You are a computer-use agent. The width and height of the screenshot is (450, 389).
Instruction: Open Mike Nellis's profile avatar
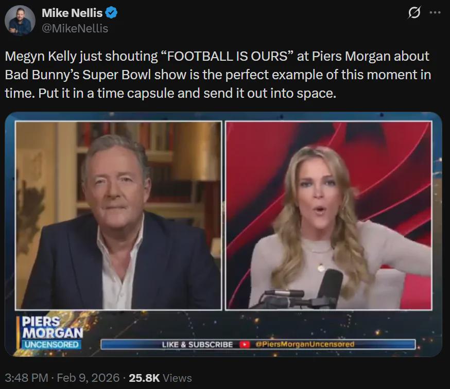pos(20,21)
